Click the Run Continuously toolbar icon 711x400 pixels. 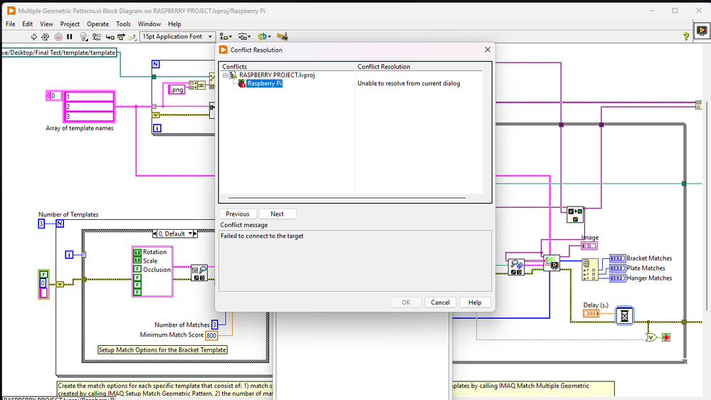click(46, 37)
